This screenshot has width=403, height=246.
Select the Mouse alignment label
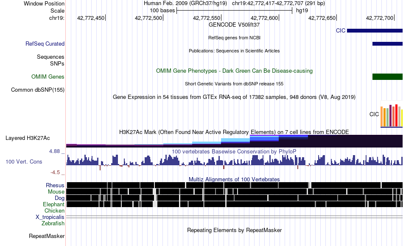(56, 192)
